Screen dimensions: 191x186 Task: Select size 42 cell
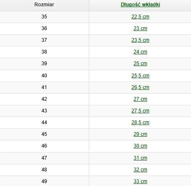coord(44,99)
